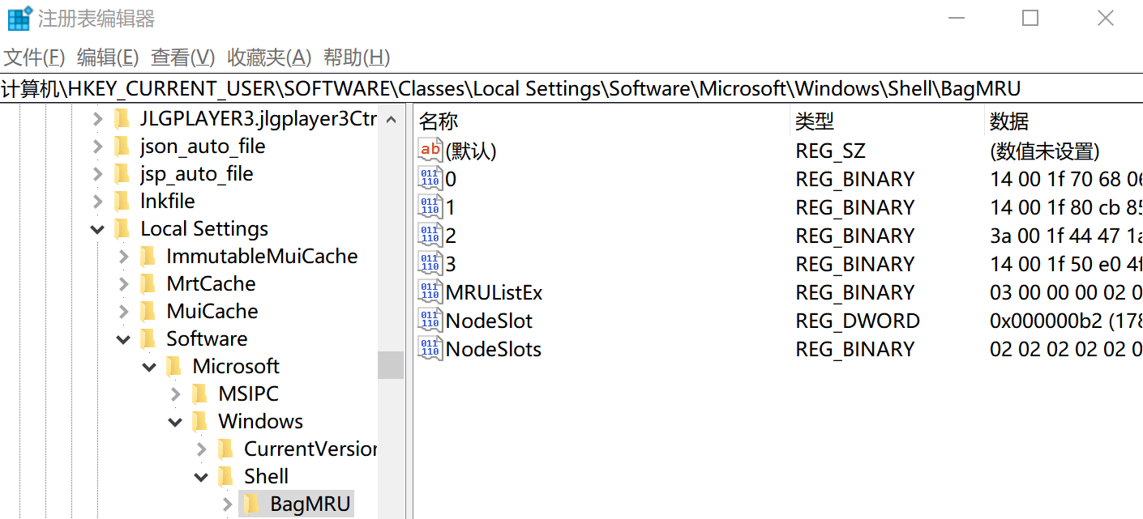Select the MRUListEx value name
The width and height of the screenshot is (1143, 519).
(494, 292)
